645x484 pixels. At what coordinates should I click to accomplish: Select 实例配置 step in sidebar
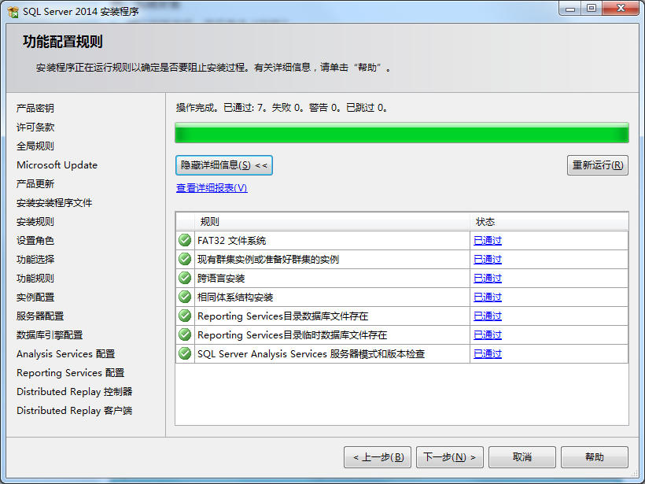35,297
